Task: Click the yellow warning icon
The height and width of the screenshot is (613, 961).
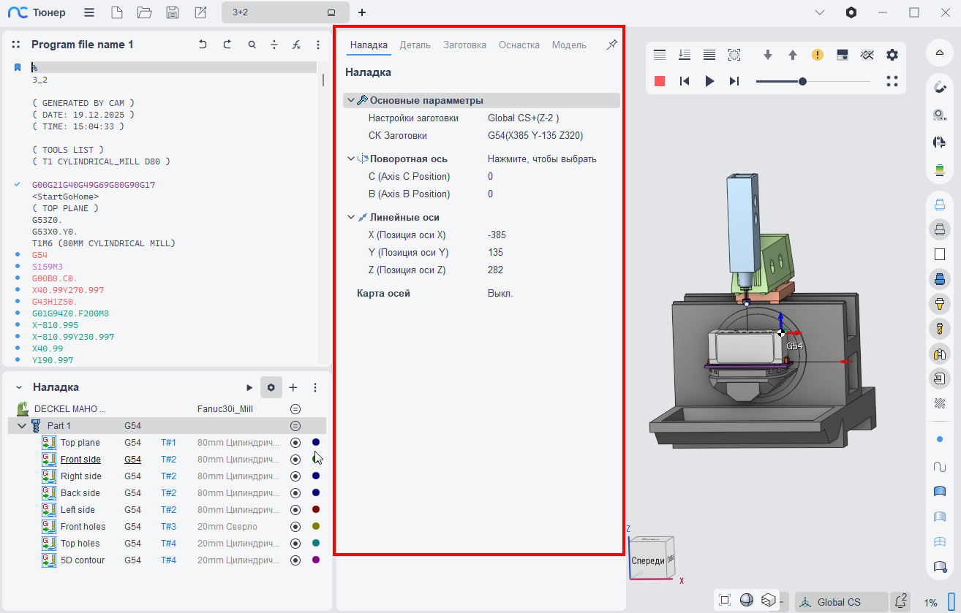Action: (x=818, y=55)
